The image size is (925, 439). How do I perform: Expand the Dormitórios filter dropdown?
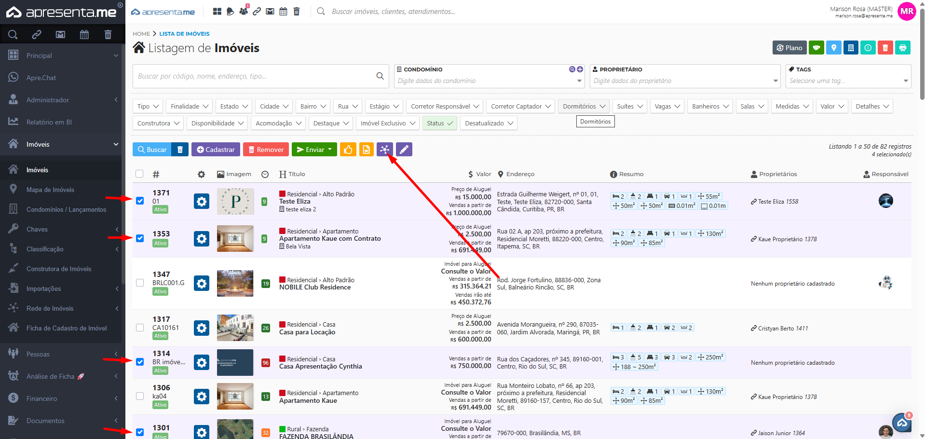(x=584, y=106)
